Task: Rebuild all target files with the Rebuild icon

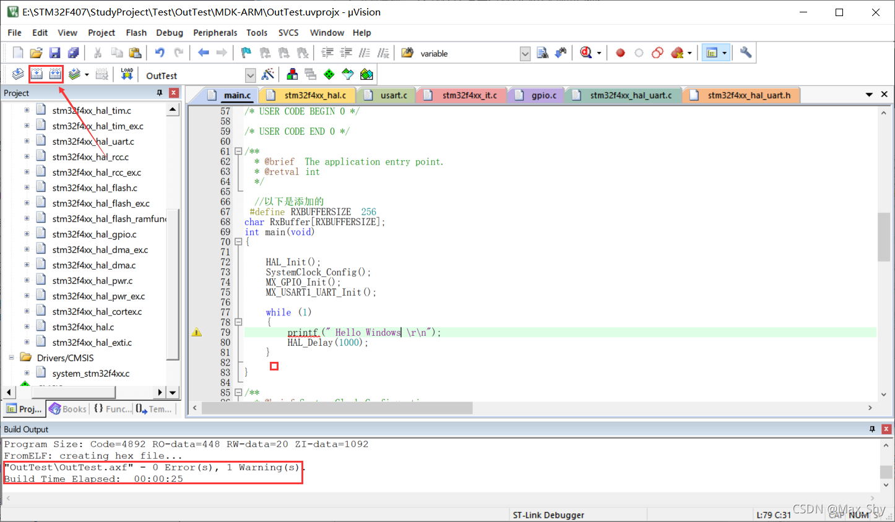Action: pos(55,75)
